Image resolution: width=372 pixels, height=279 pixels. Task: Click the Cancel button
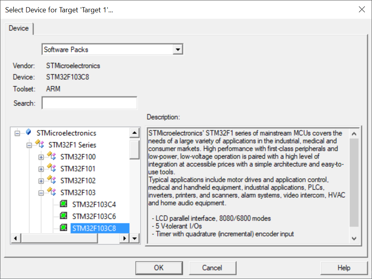212,268
